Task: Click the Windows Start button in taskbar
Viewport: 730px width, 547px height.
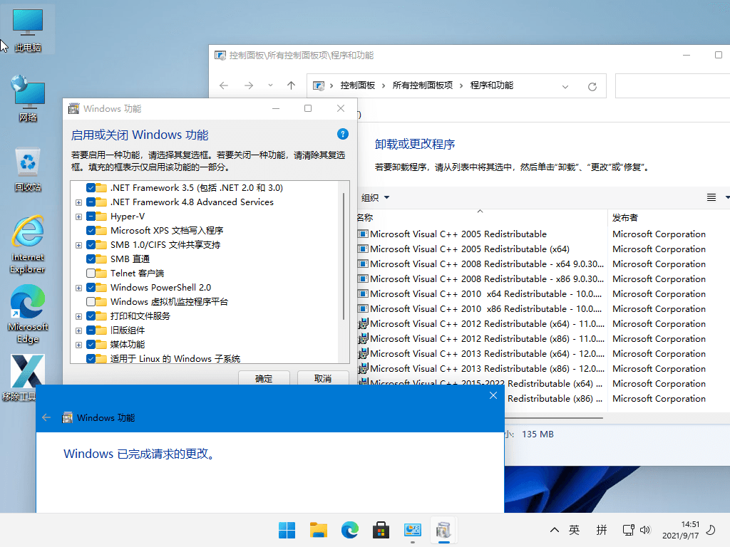Action: click(x=287, y=530)
